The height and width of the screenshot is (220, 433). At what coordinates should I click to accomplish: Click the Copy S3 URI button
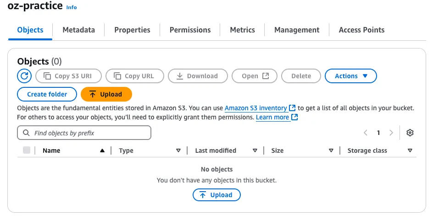(68, 76)
